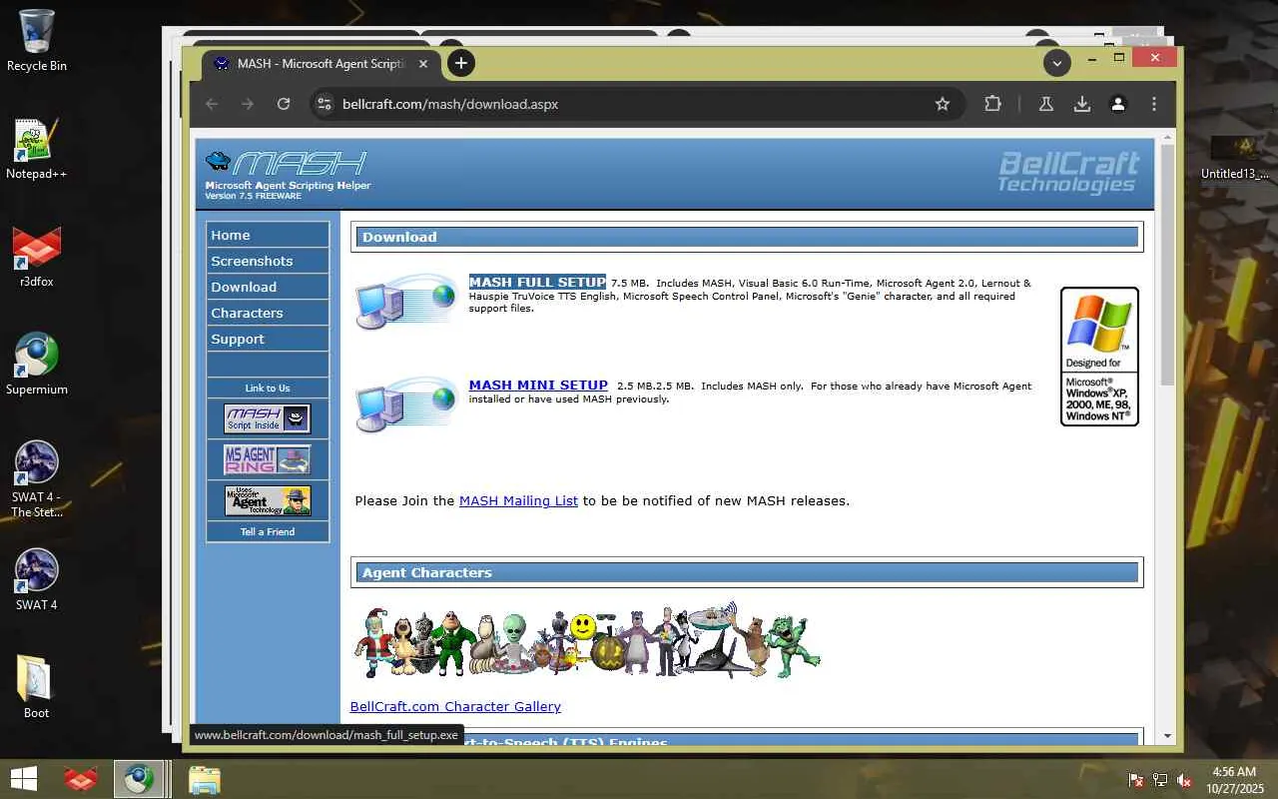Click the computer icon beside Full Setup
This screenshot has height=799, width=1278.
406,303
